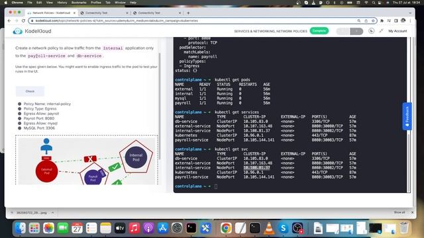Open the Bookmarks menu
Viewport: 424px width, 238px height.
[79, 3]
